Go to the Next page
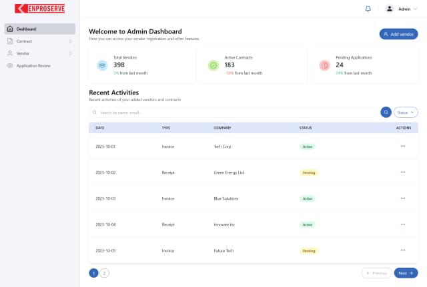 tap(406, 273)
